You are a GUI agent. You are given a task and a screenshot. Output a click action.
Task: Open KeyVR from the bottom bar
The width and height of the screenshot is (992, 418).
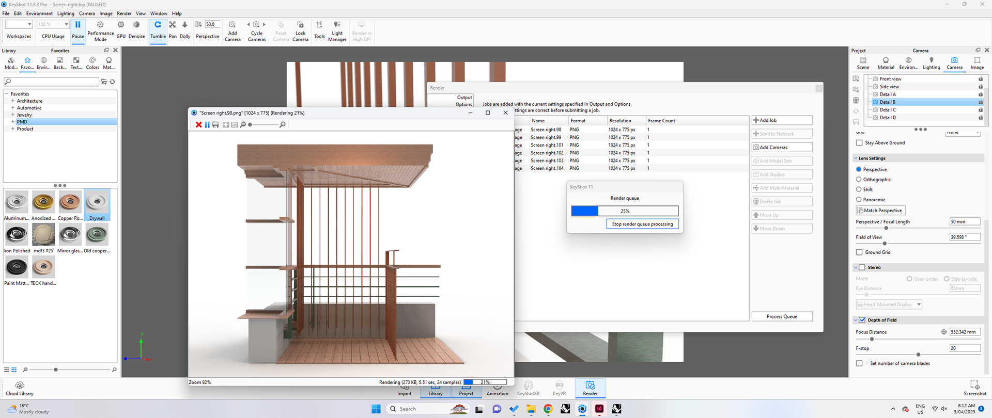tap(559, 389)
